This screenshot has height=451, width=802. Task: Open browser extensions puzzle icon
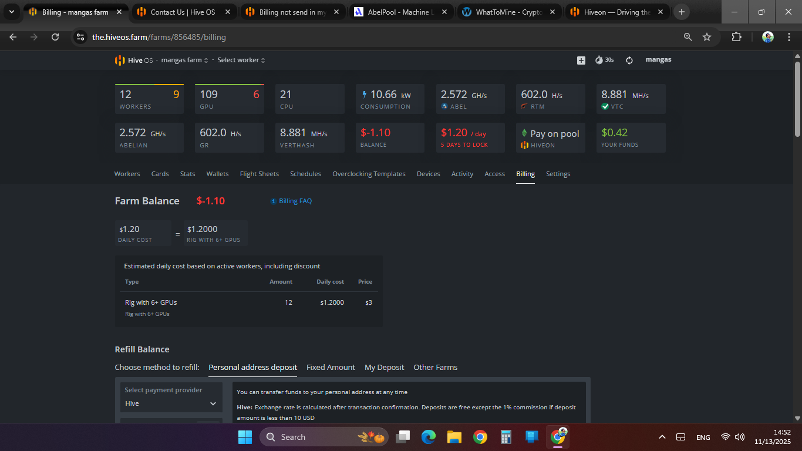point(736,37)
